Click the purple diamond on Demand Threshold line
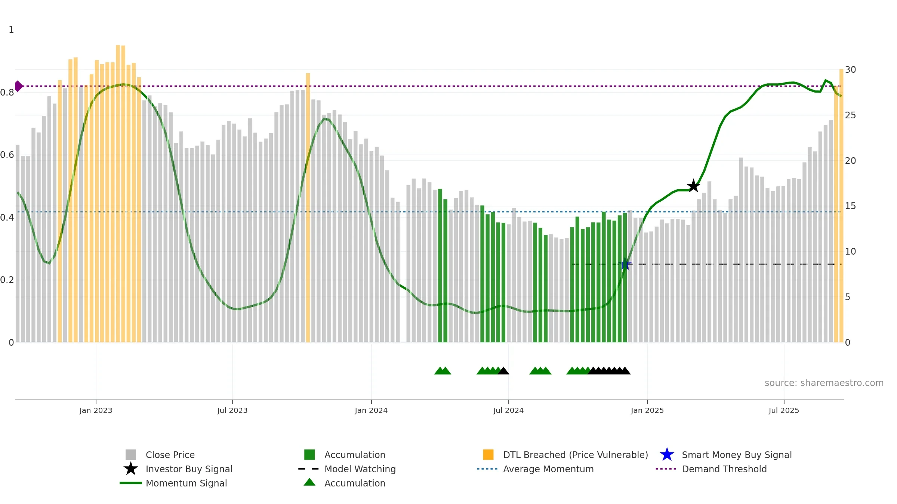This screenshot has height=504, width=897. coord(18,86)
